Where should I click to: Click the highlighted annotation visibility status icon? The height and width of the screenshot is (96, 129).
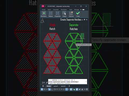point(77,89)
